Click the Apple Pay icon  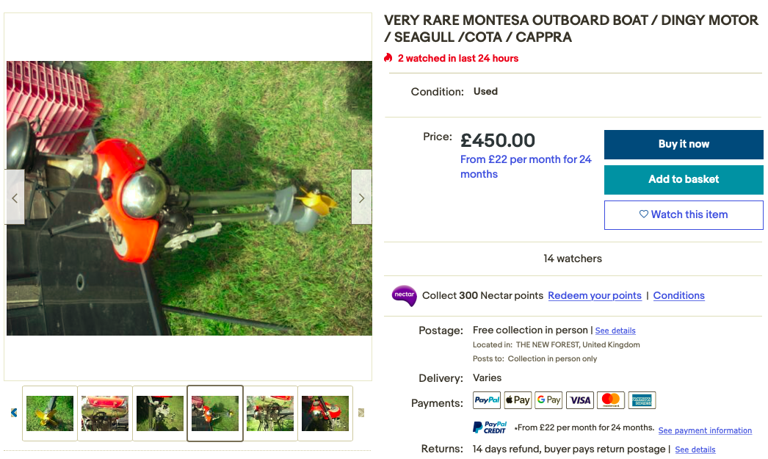coord(518,400)
